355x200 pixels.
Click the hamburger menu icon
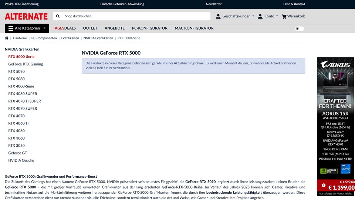10,28
